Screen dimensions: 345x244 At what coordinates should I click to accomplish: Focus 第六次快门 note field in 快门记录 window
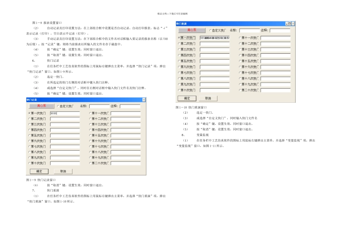[x=65, y=141]
